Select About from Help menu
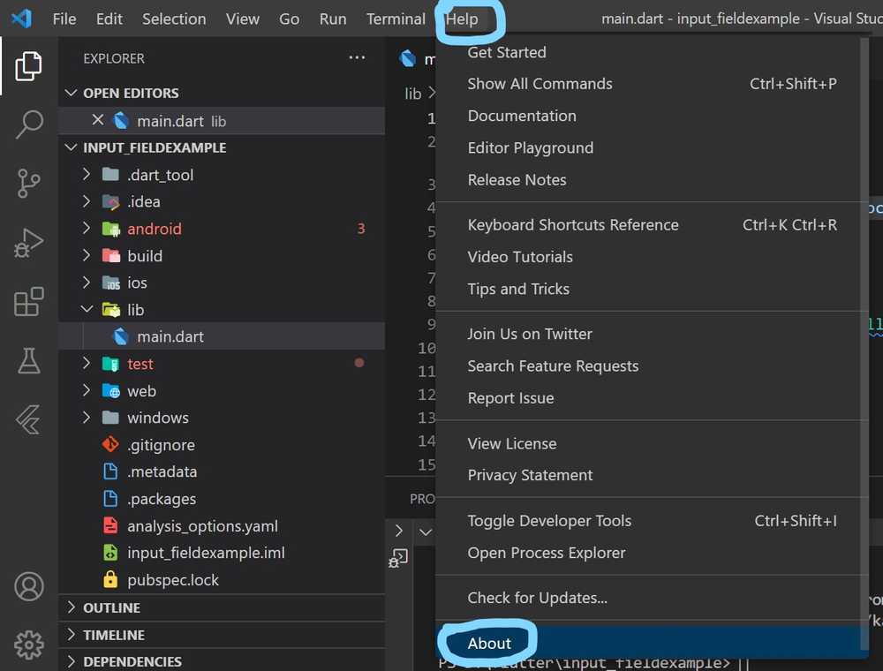The image size is (883, 671). tap(652, 642)
